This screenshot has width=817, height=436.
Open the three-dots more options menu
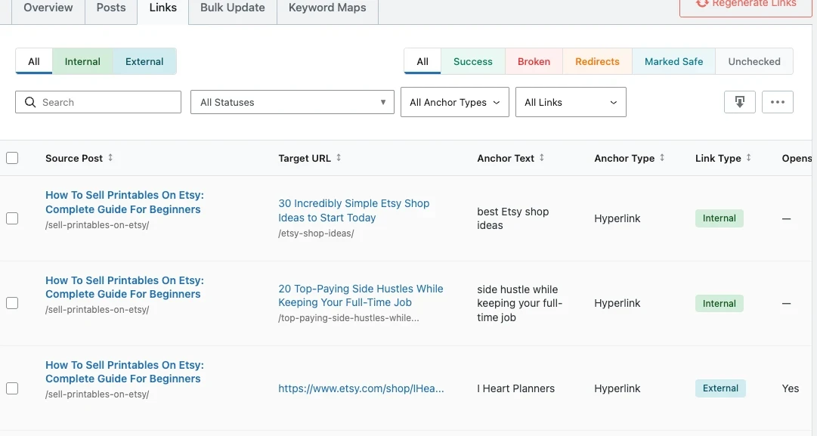777,102
